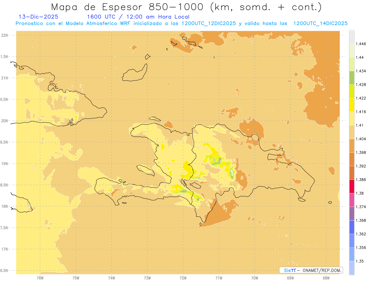Click the legend value 1.404
This screenshot has width=366, height=282.
[x=361, y=139]
